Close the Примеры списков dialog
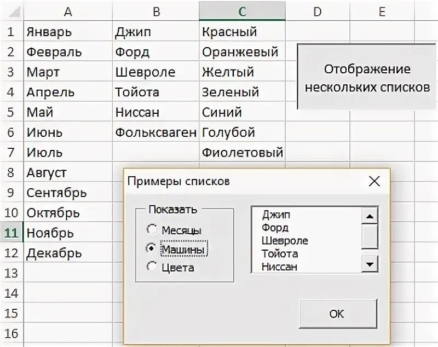The width and height of the screenshot is (438, 347). [374, 181]
